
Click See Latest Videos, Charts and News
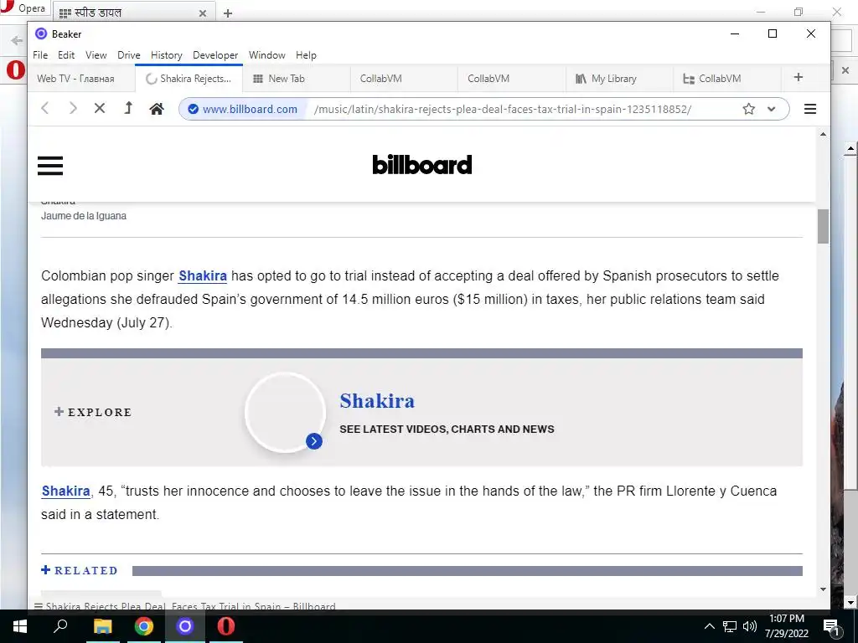tap(447, 430)
